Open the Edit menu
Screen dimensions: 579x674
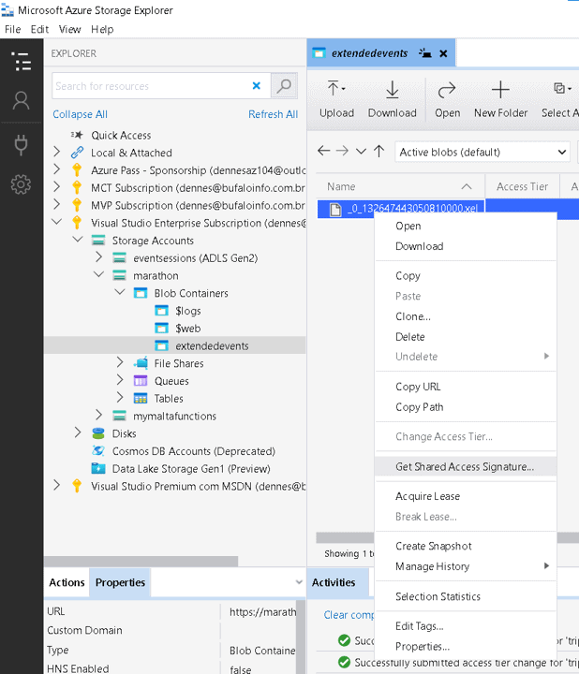coord(39,29)
